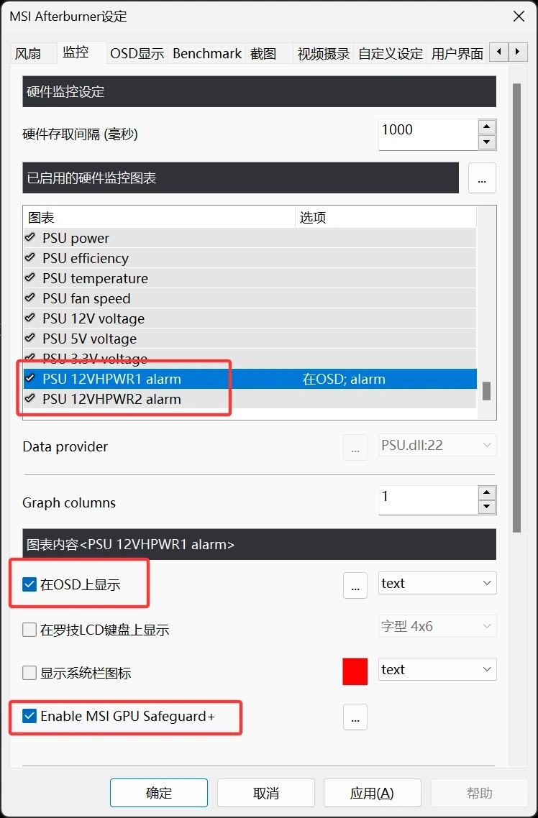Click the 在OSD; alarm option cell
Screen dimensions: 538x818
344,379
